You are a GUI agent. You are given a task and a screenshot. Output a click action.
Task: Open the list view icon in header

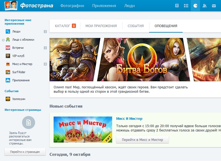click(186, 6)
